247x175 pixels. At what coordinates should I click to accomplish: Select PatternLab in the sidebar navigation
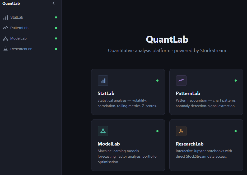tap(19, 28)
